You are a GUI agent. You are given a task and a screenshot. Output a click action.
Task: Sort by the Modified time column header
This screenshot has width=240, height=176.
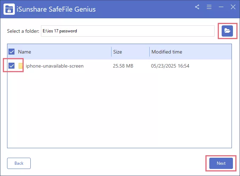click(167, 52)
